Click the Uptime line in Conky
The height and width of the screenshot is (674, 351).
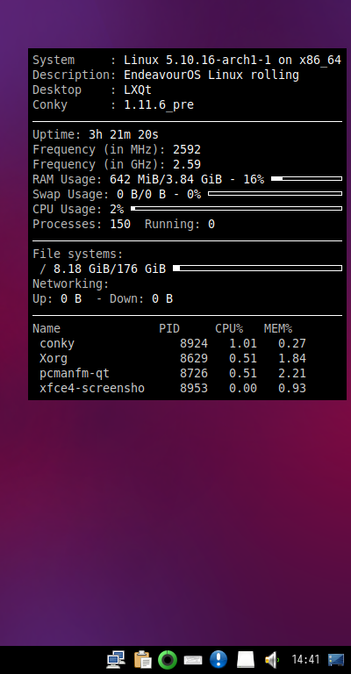(x=96, y=135)
